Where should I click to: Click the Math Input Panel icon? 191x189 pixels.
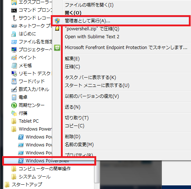14,89
